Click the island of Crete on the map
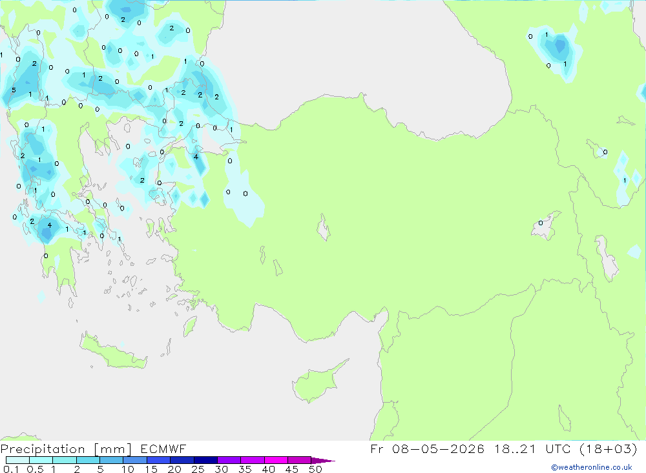The width and height of the screenshot is (646, 473). point(112,351)
